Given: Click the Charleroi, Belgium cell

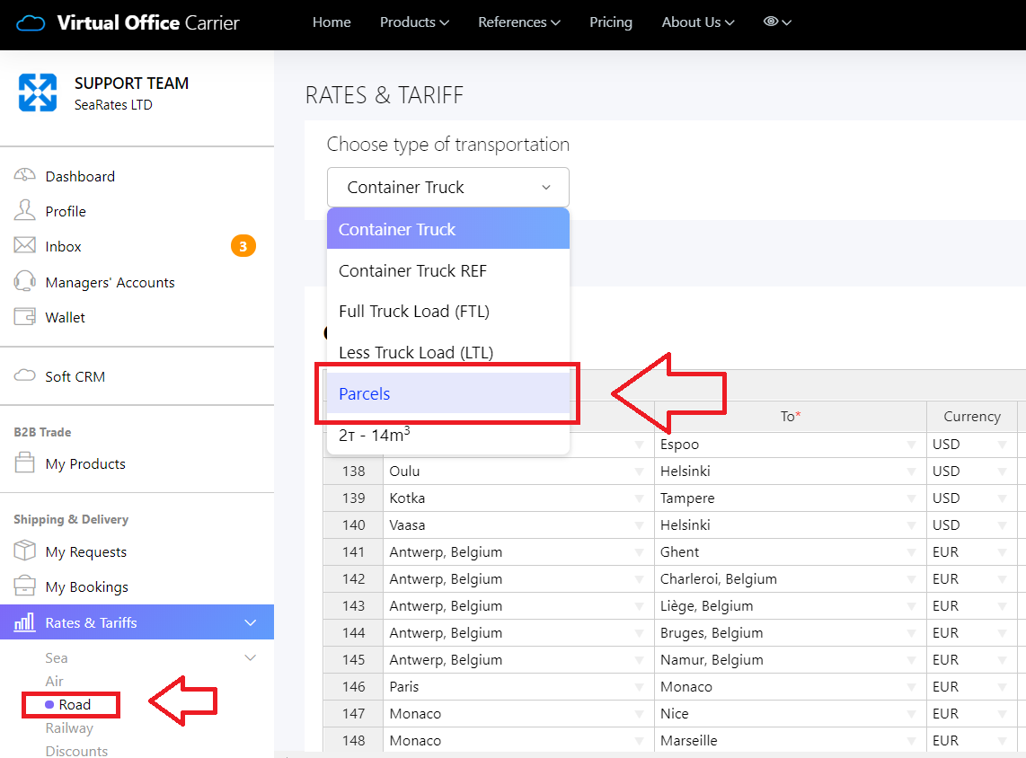Looking at the screenshot, I should click(x=791, y=578).
